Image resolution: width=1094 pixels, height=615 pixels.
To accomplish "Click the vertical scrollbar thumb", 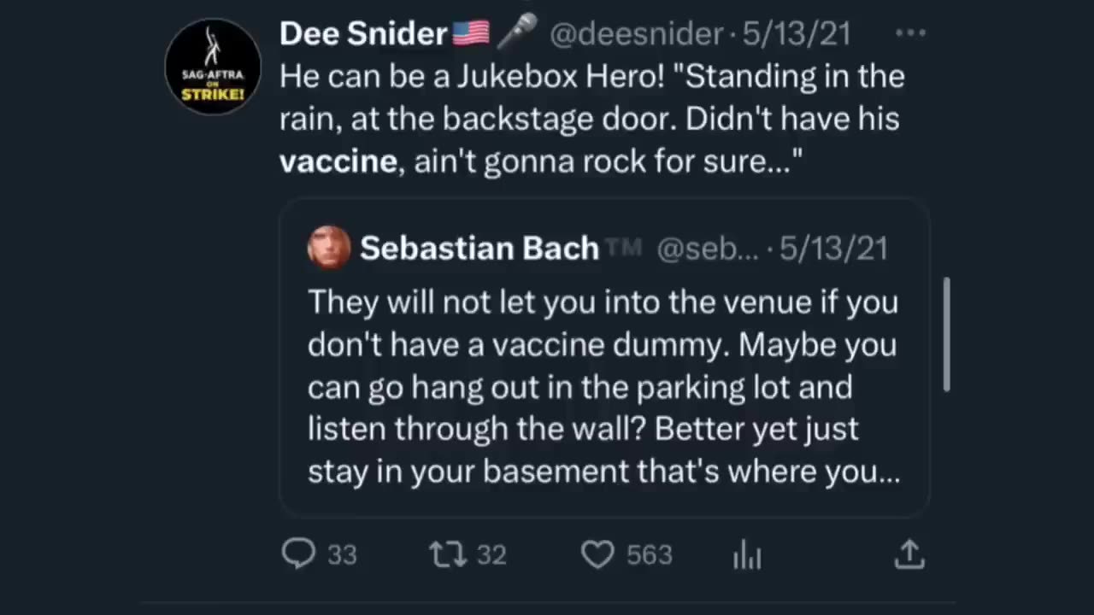I will (946, 334).
